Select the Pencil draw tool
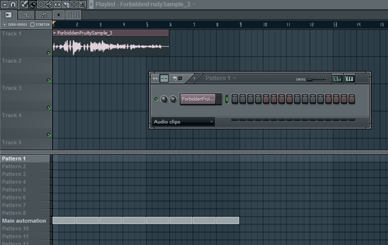 coord(24,4)
